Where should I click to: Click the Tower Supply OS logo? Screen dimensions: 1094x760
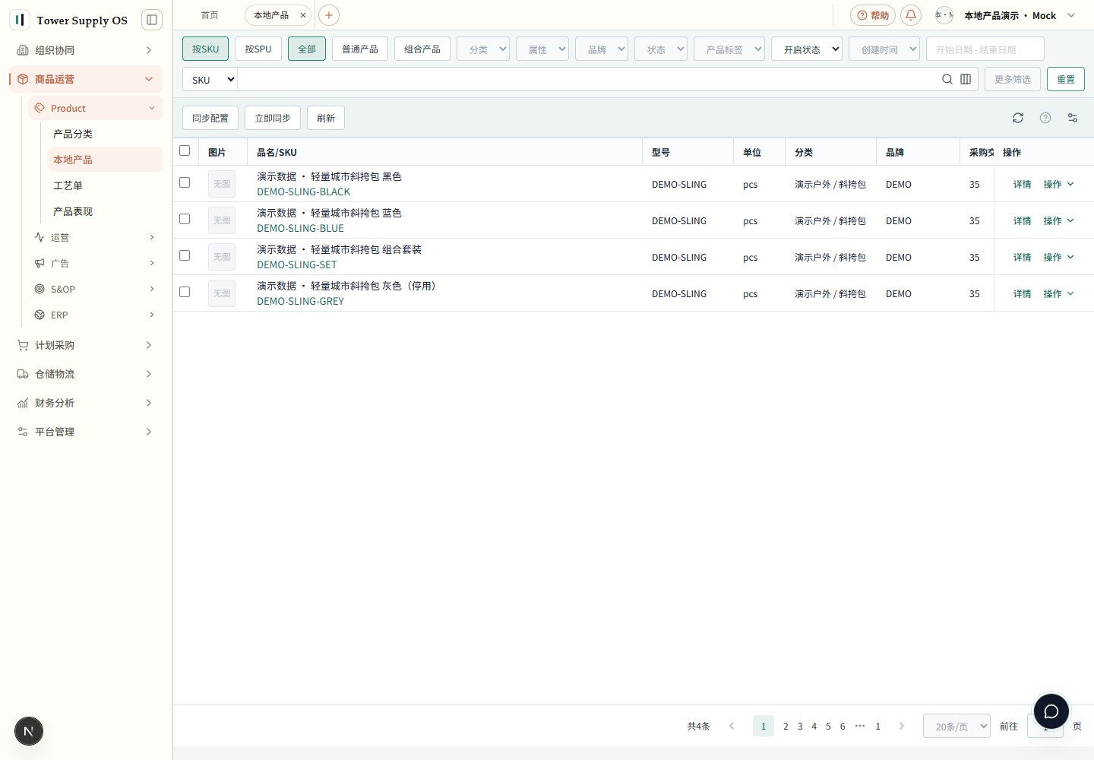(x=20, y=20)
